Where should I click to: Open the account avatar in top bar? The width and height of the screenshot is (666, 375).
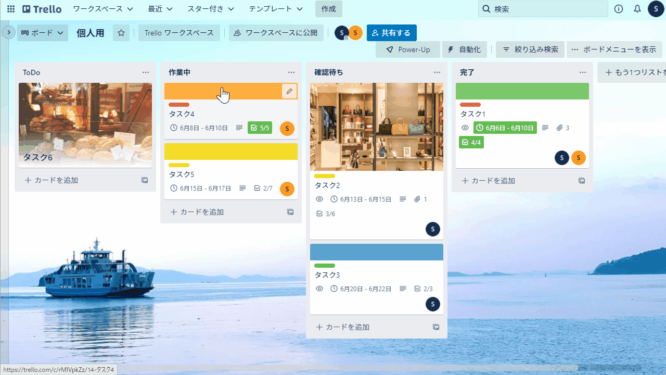(656, 9)
